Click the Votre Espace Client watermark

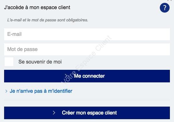86,60
